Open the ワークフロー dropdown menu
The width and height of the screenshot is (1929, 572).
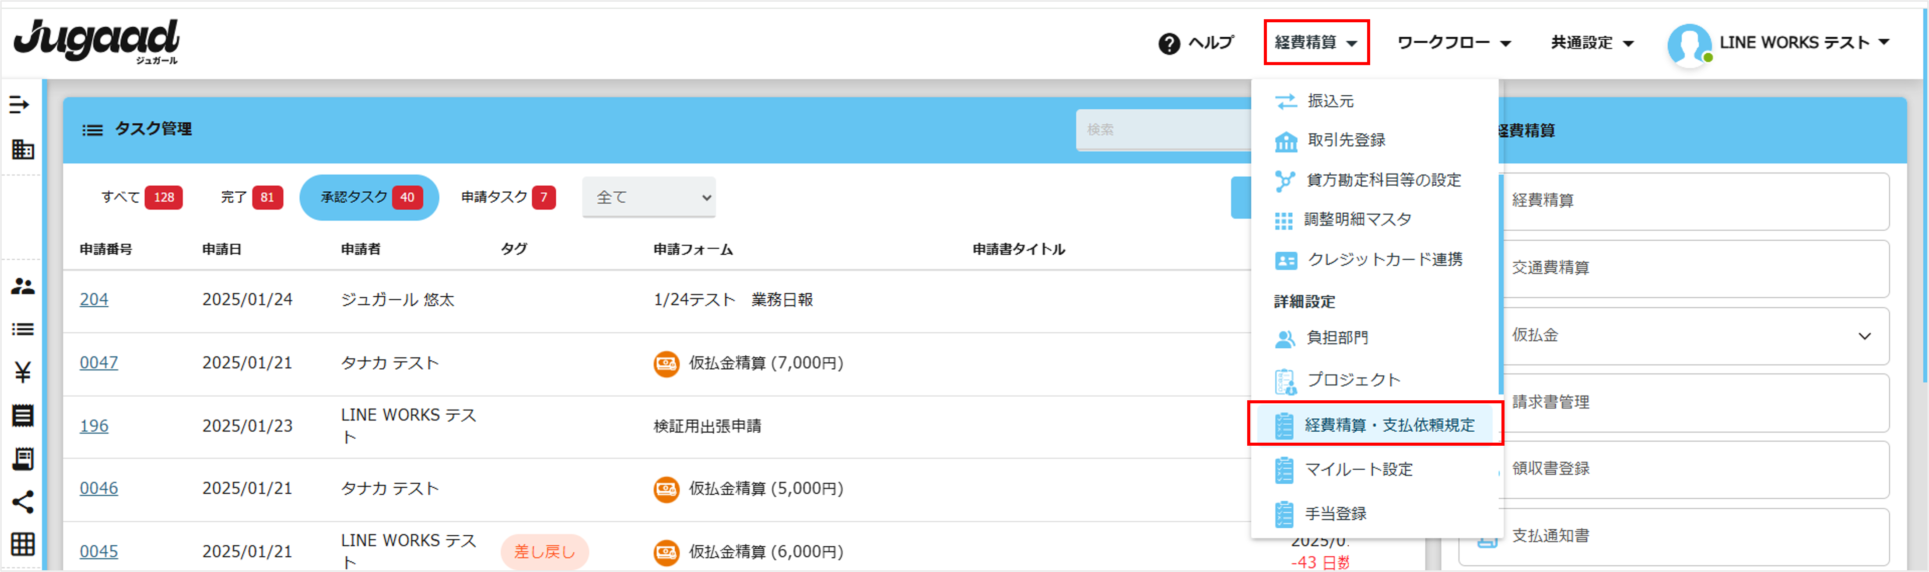(1453, 43)
